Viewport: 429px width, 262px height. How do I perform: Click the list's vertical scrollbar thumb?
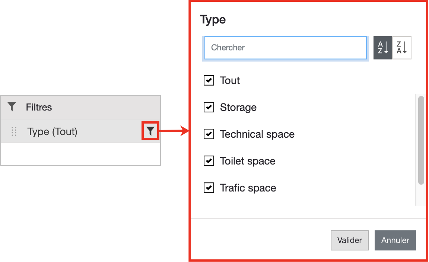point(421,140)
